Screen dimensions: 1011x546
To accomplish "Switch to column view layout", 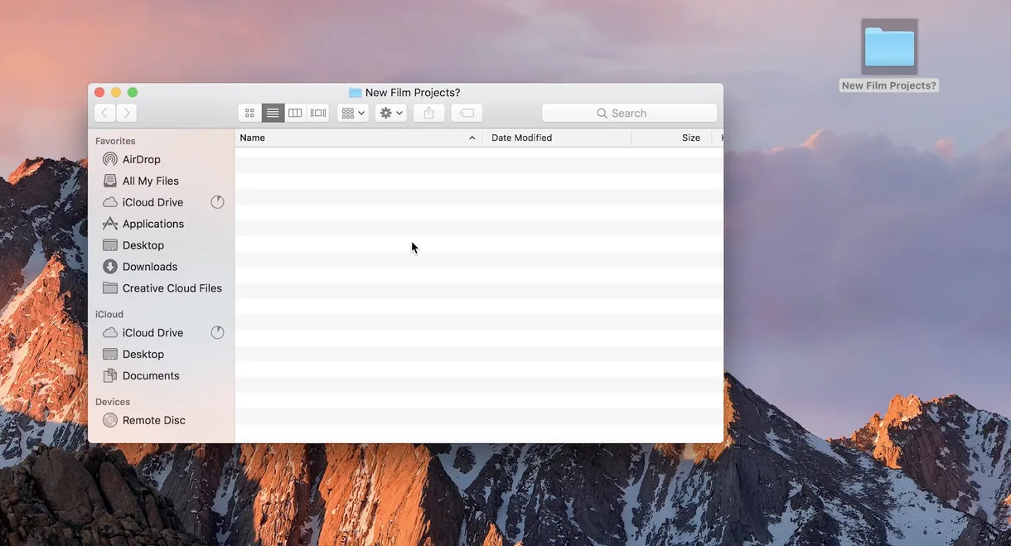I will pos(295,113).
